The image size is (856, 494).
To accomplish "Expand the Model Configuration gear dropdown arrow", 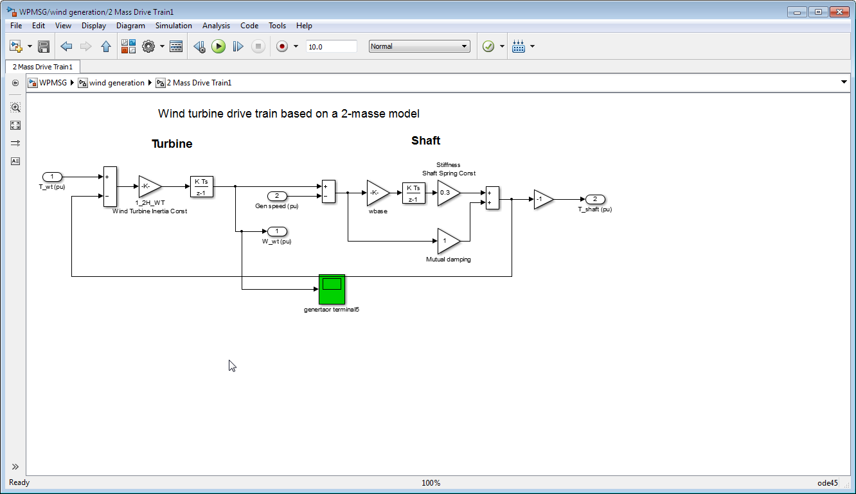I will [162, 46].
